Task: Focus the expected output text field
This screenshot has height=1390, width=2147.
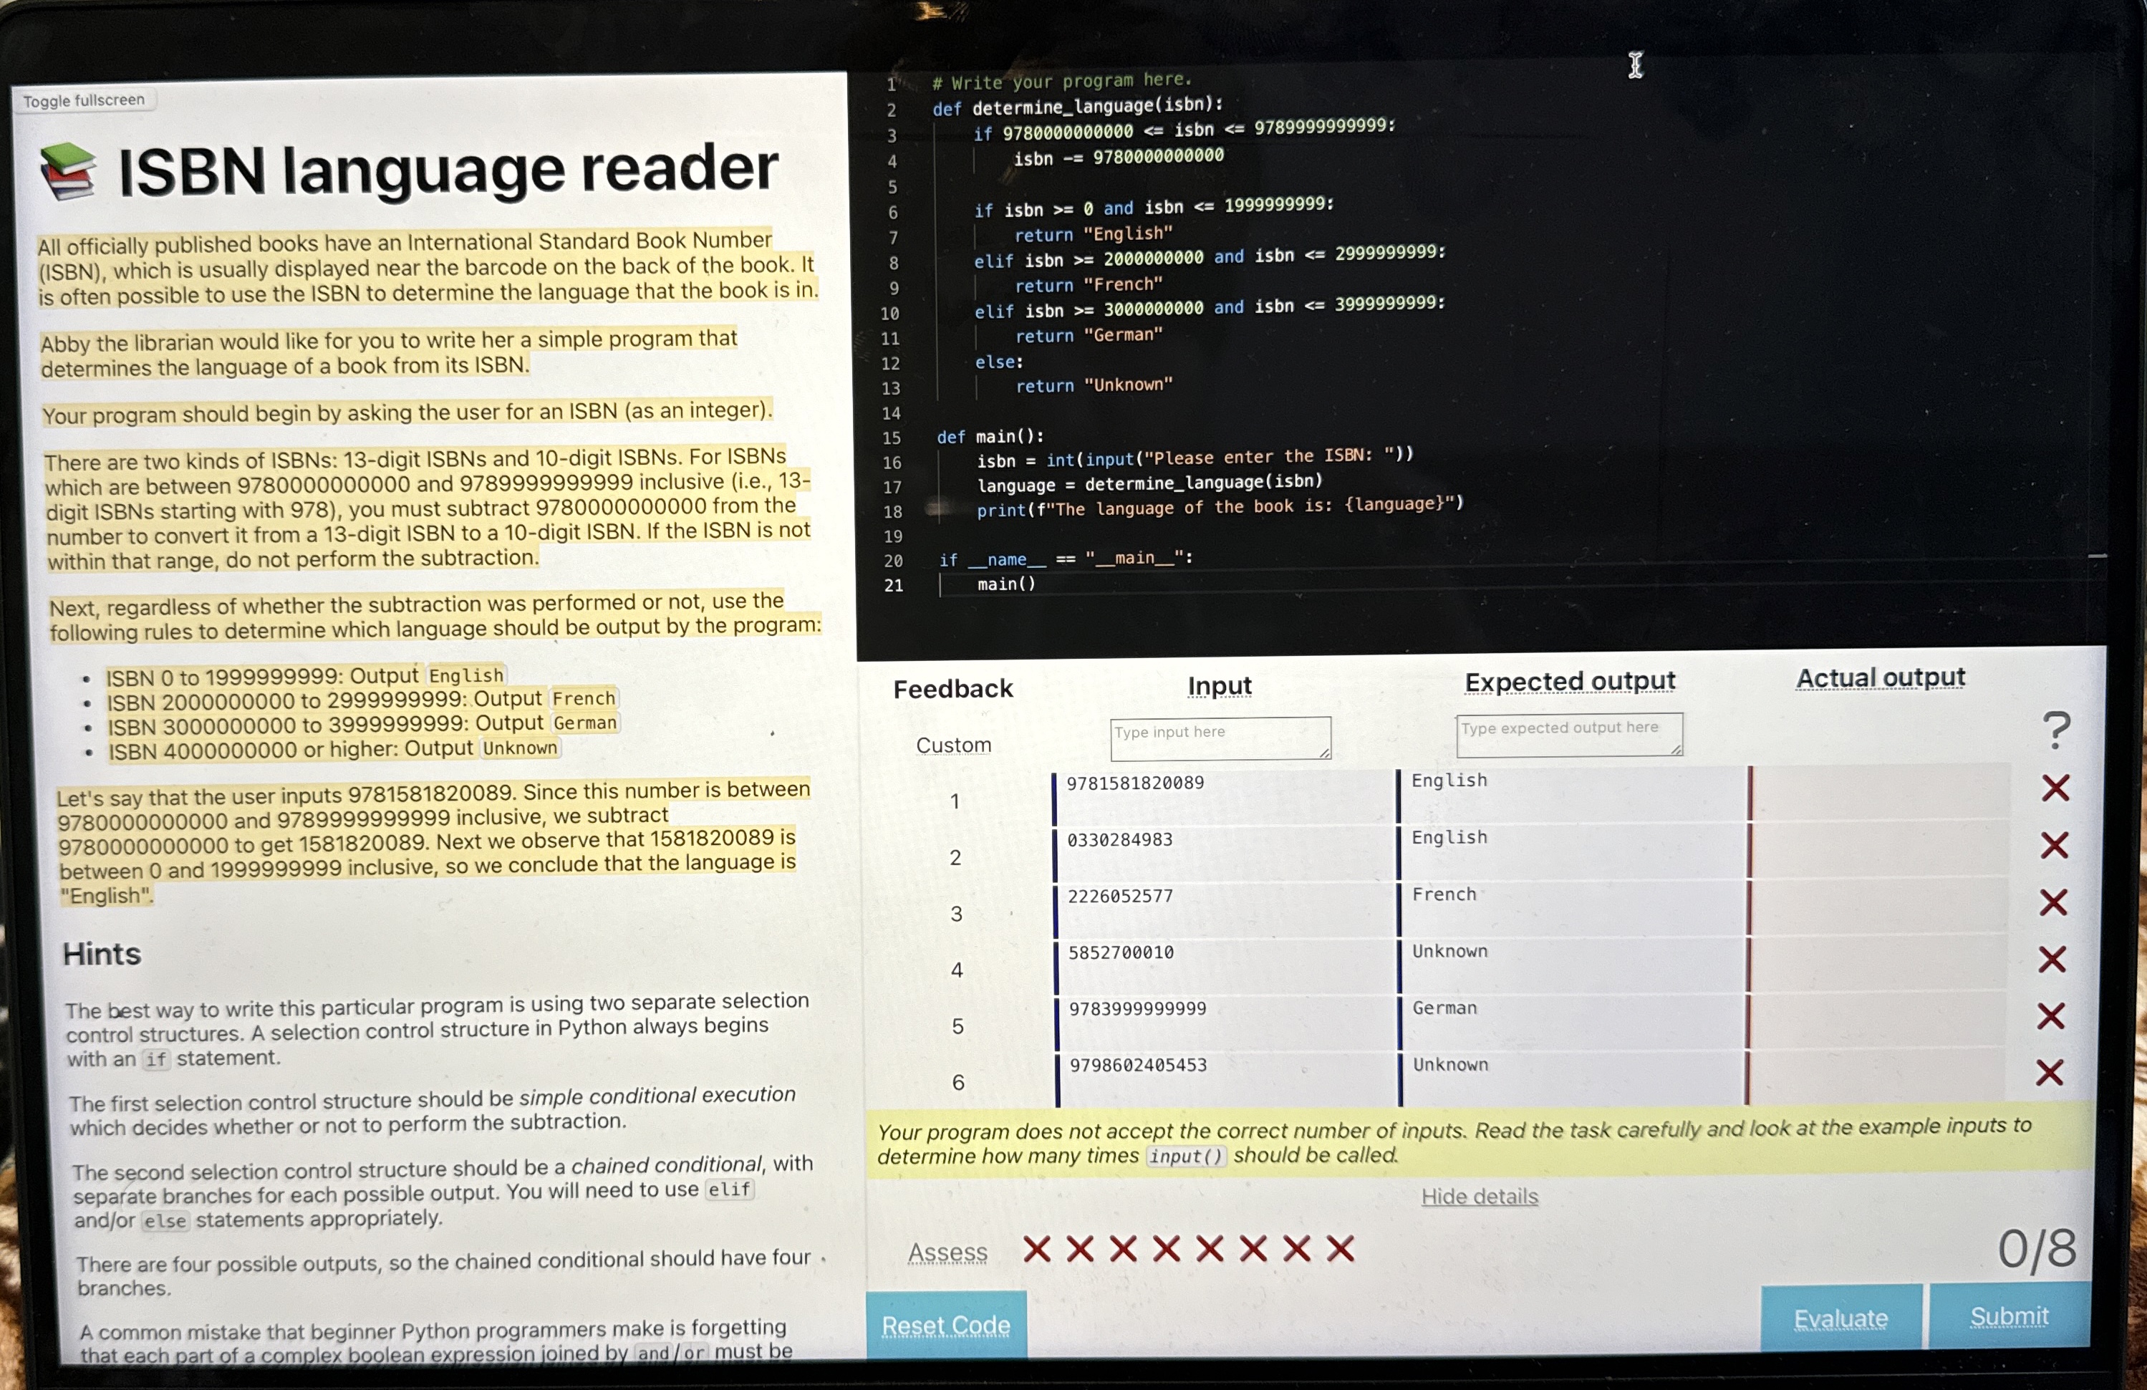Action: click(x=1568, y=734)
